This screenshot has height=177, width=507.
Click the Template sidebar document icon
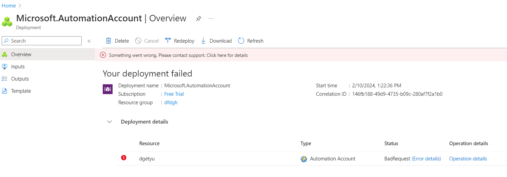tap(5, 91)
